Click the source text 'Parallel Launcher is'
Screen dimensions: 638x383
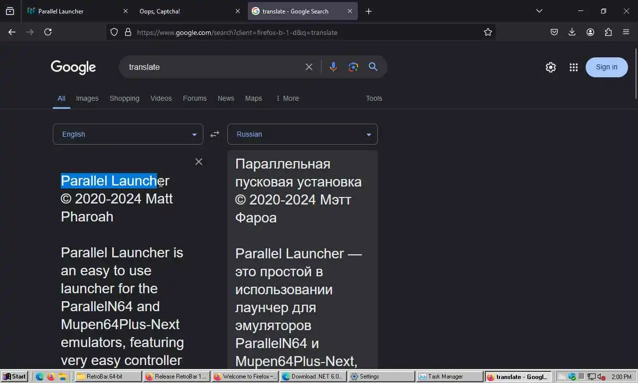(122, 252)
